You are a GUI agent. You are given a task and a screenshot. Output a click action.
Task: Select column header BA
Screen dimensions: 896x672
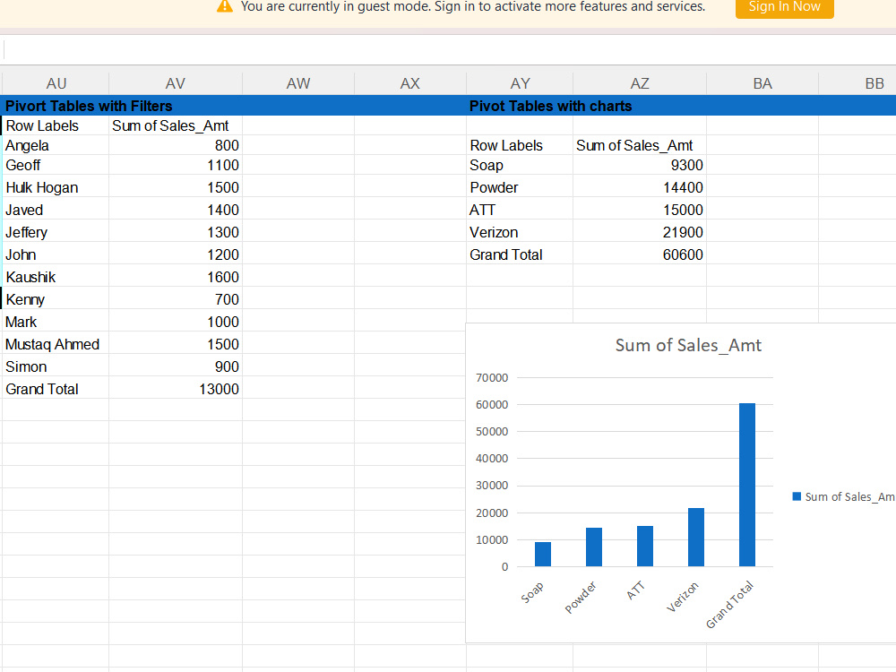click(x=762, y=83)
